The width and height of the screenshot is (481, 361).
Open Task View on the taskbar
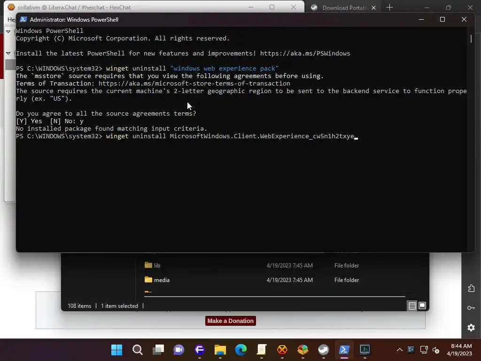[x=158, y=350]
